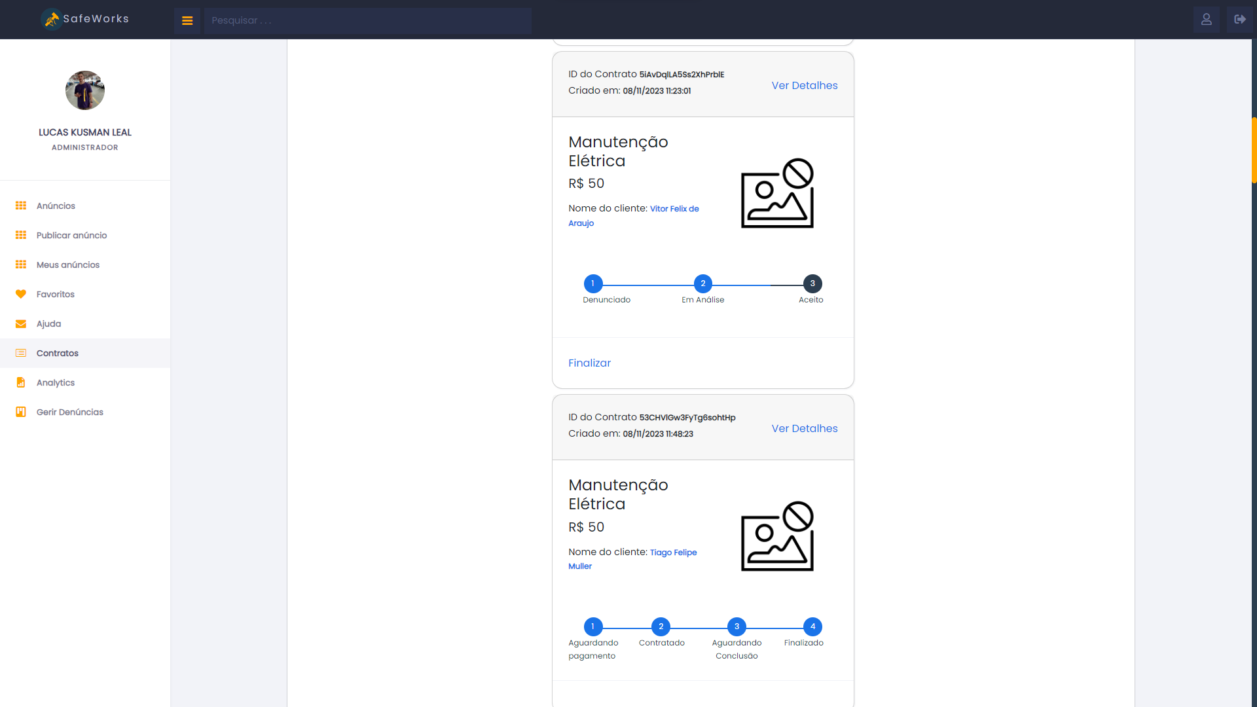This screenshot has width=1257, height=707.
Task: Click step 4 Finalizado on second contract
Action: tap(812, 626)
